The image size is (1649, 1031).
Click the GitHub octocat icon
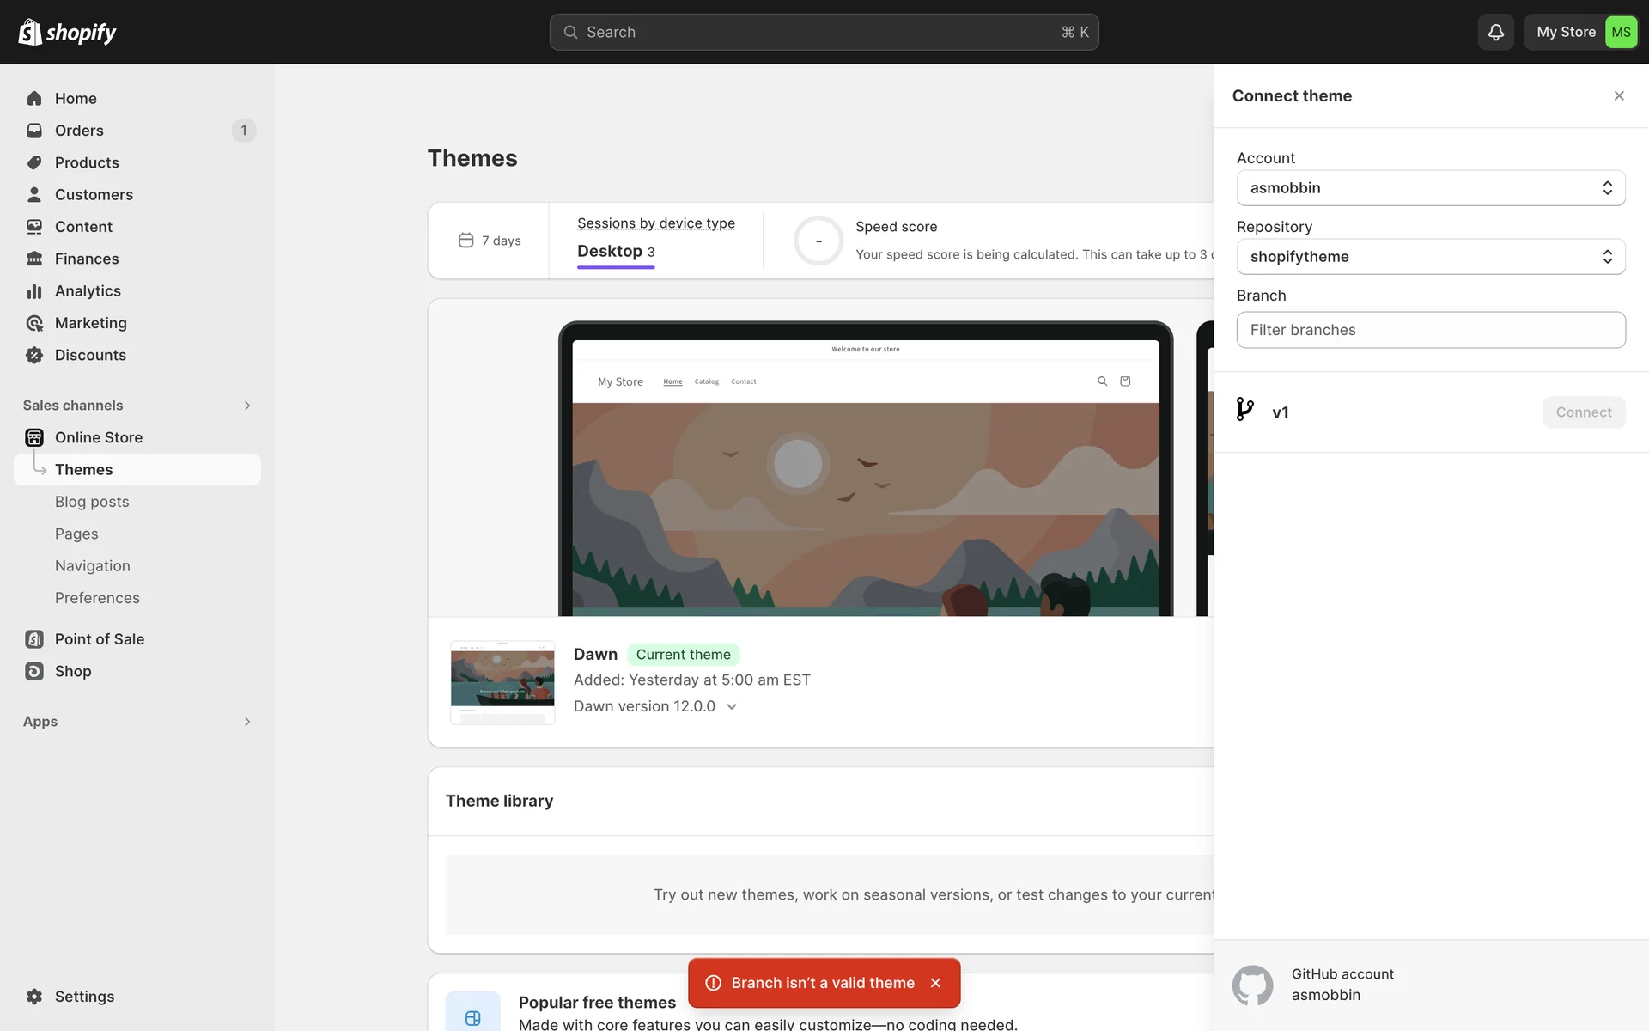1252,985
